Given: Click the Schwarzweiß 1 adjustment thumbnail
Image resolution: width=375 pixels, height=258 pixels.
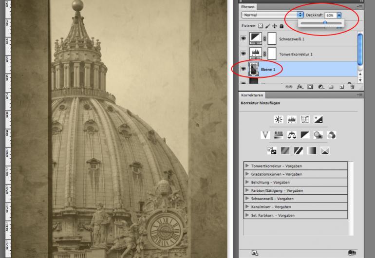Looking at the screenshot, I should pos(255,38).
